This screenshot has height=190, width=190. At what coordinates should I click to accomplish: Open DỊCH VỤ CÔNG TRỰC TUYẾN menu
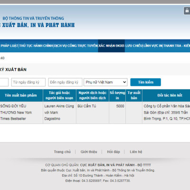(x=76, y=46)
